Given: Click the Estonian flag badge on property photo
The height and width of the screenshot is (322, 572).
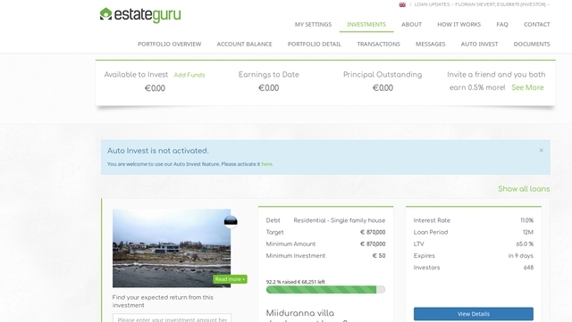Looking at the screenshot, I should [231, 222].
